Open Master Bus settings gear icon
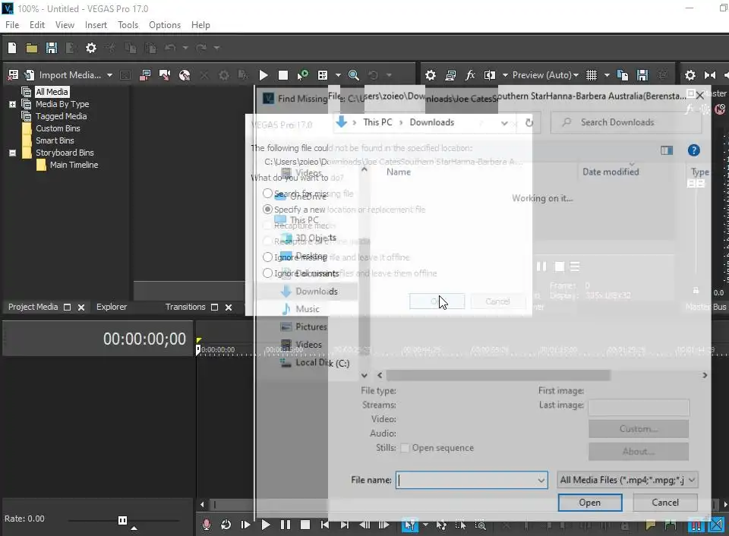 690,75
